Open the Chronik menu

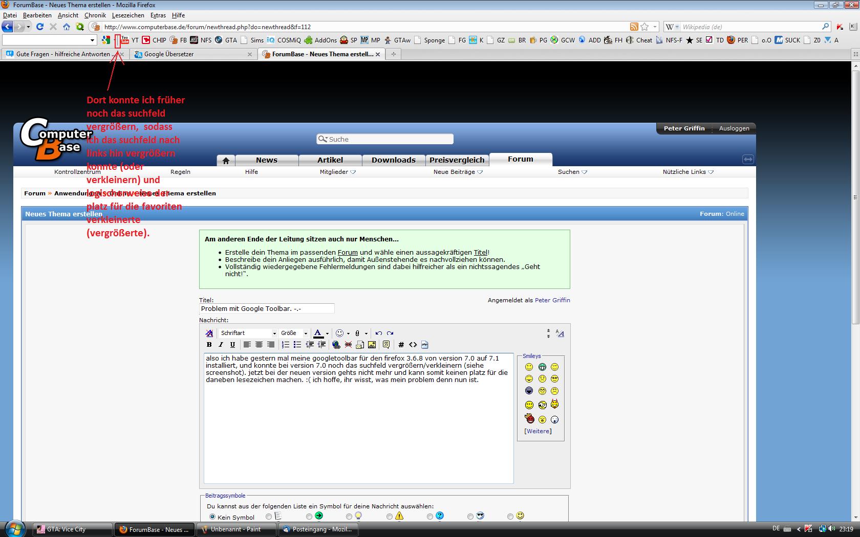pos(95,15)
